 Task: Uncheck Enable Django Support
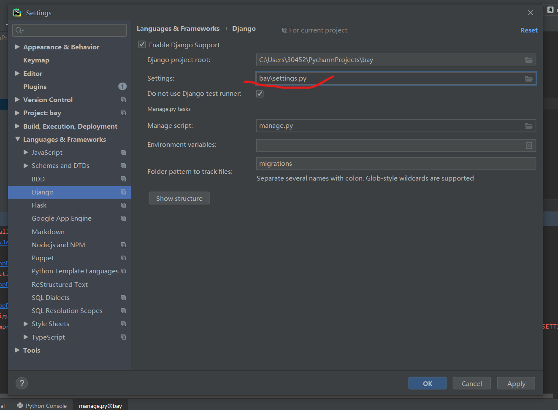(x=142, y=44)
